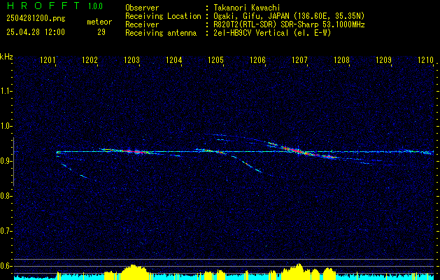Click the Observer field label

[142, 8]
